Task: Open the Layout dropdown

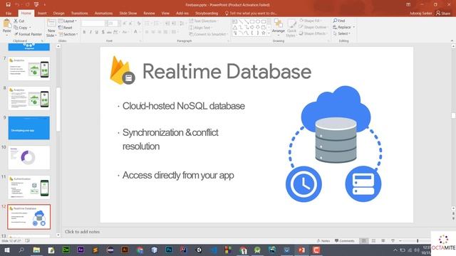Action: 68,21
